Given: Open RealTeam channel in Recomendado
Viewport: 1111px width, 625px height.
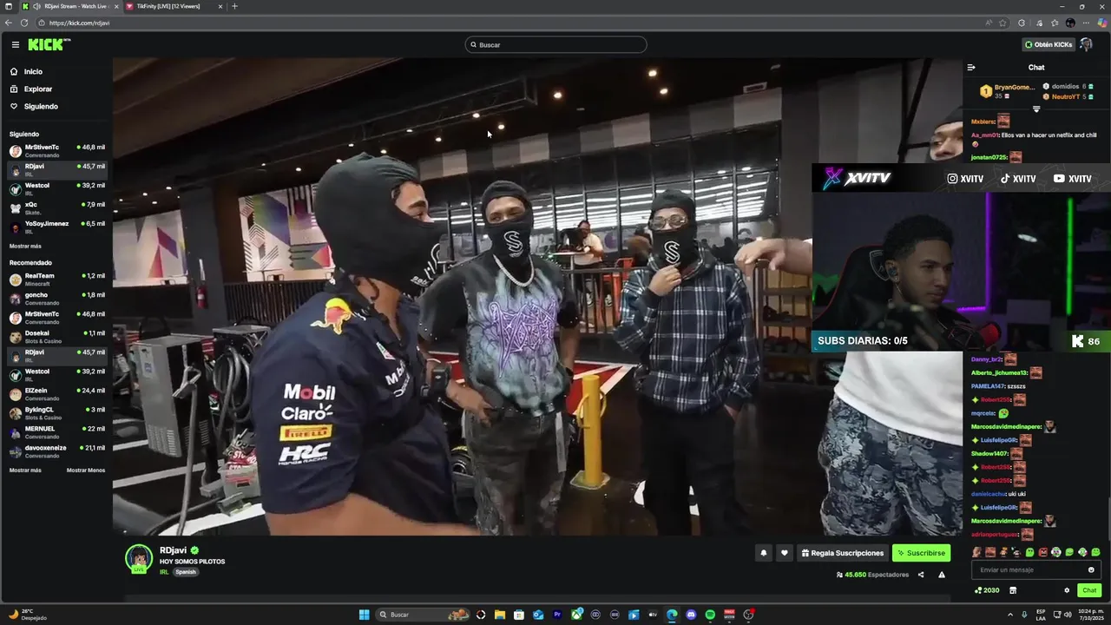Looking at the screenshot, I should pos(57,280).
